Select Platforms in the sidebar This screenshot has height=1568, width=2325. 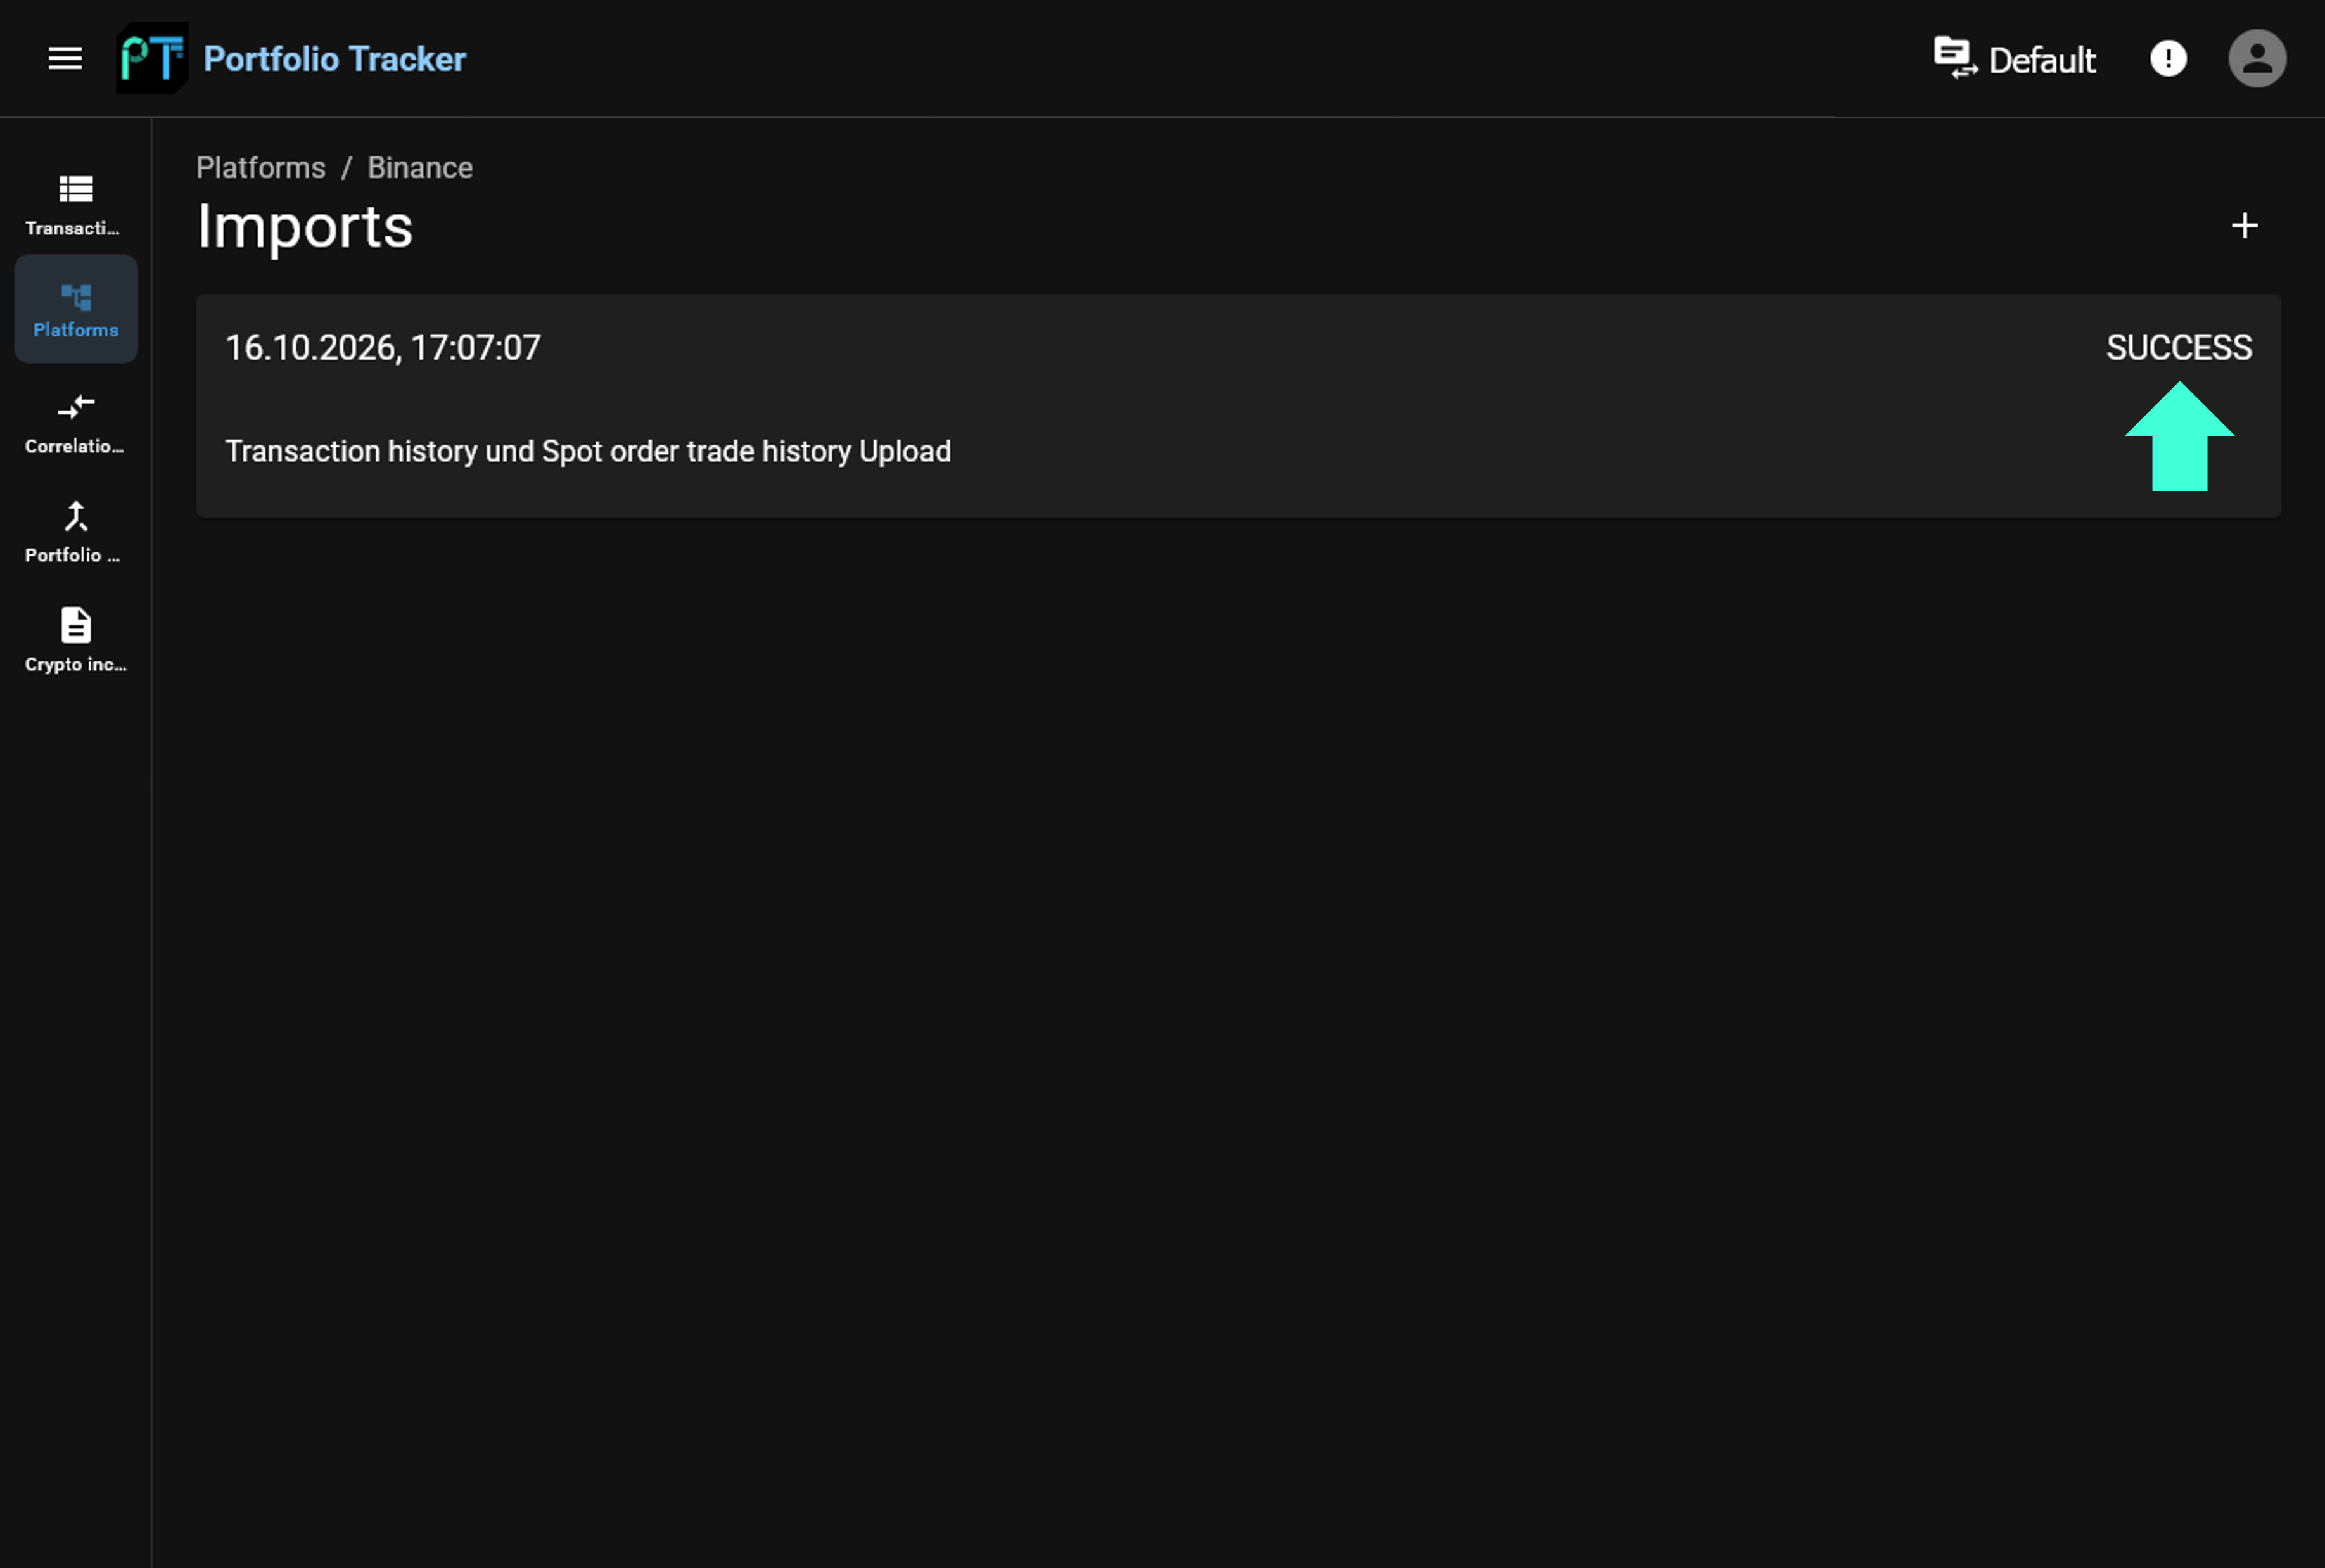tap(76, 309)
